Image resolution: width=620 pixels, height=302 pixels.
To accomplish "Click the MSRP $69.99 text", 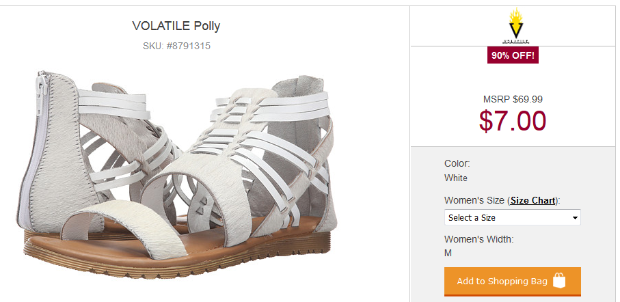I will pyautogui.click(x=513, y=99).
